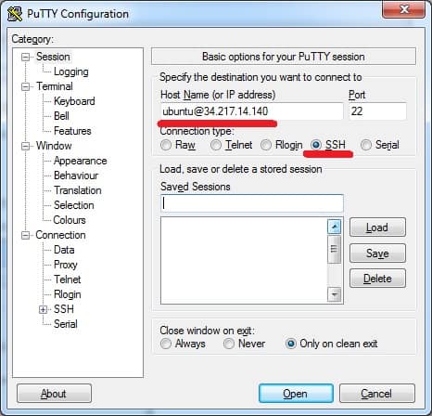Screen dimensions: 432x416
Task: Open the Serial category in the tree
Action: coord(66,324)
